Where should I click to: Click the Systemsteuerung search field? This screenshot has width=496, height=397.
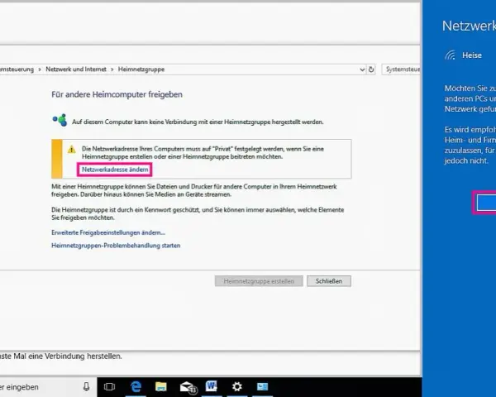tap(401, 69)
